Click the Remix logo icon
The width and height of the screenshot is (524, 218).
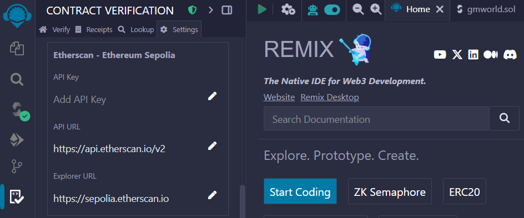(x=17, y=15)
